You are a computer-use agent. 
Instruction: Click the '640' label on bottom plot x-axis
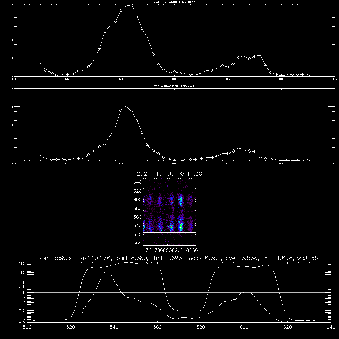tap(331, 327)
